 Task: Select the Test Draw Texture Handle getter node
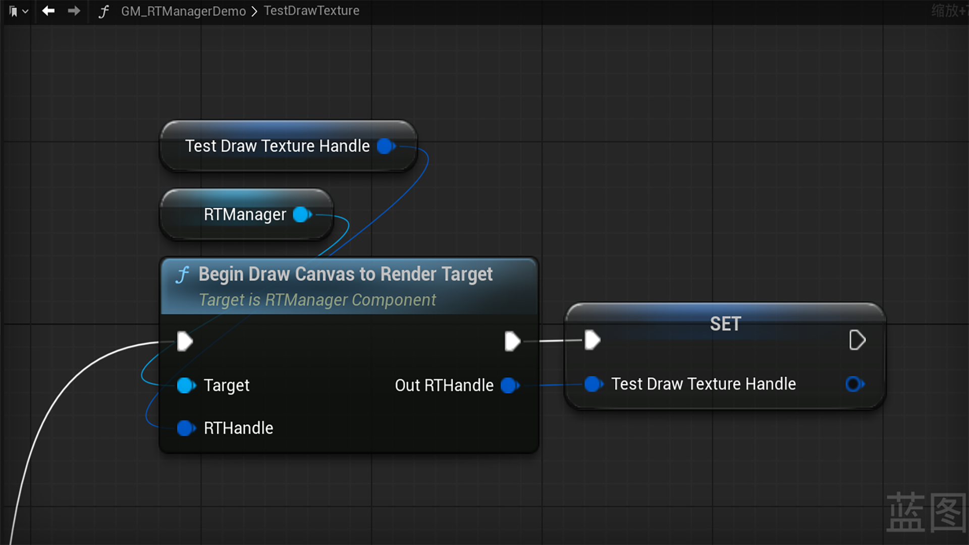[288, 146]
